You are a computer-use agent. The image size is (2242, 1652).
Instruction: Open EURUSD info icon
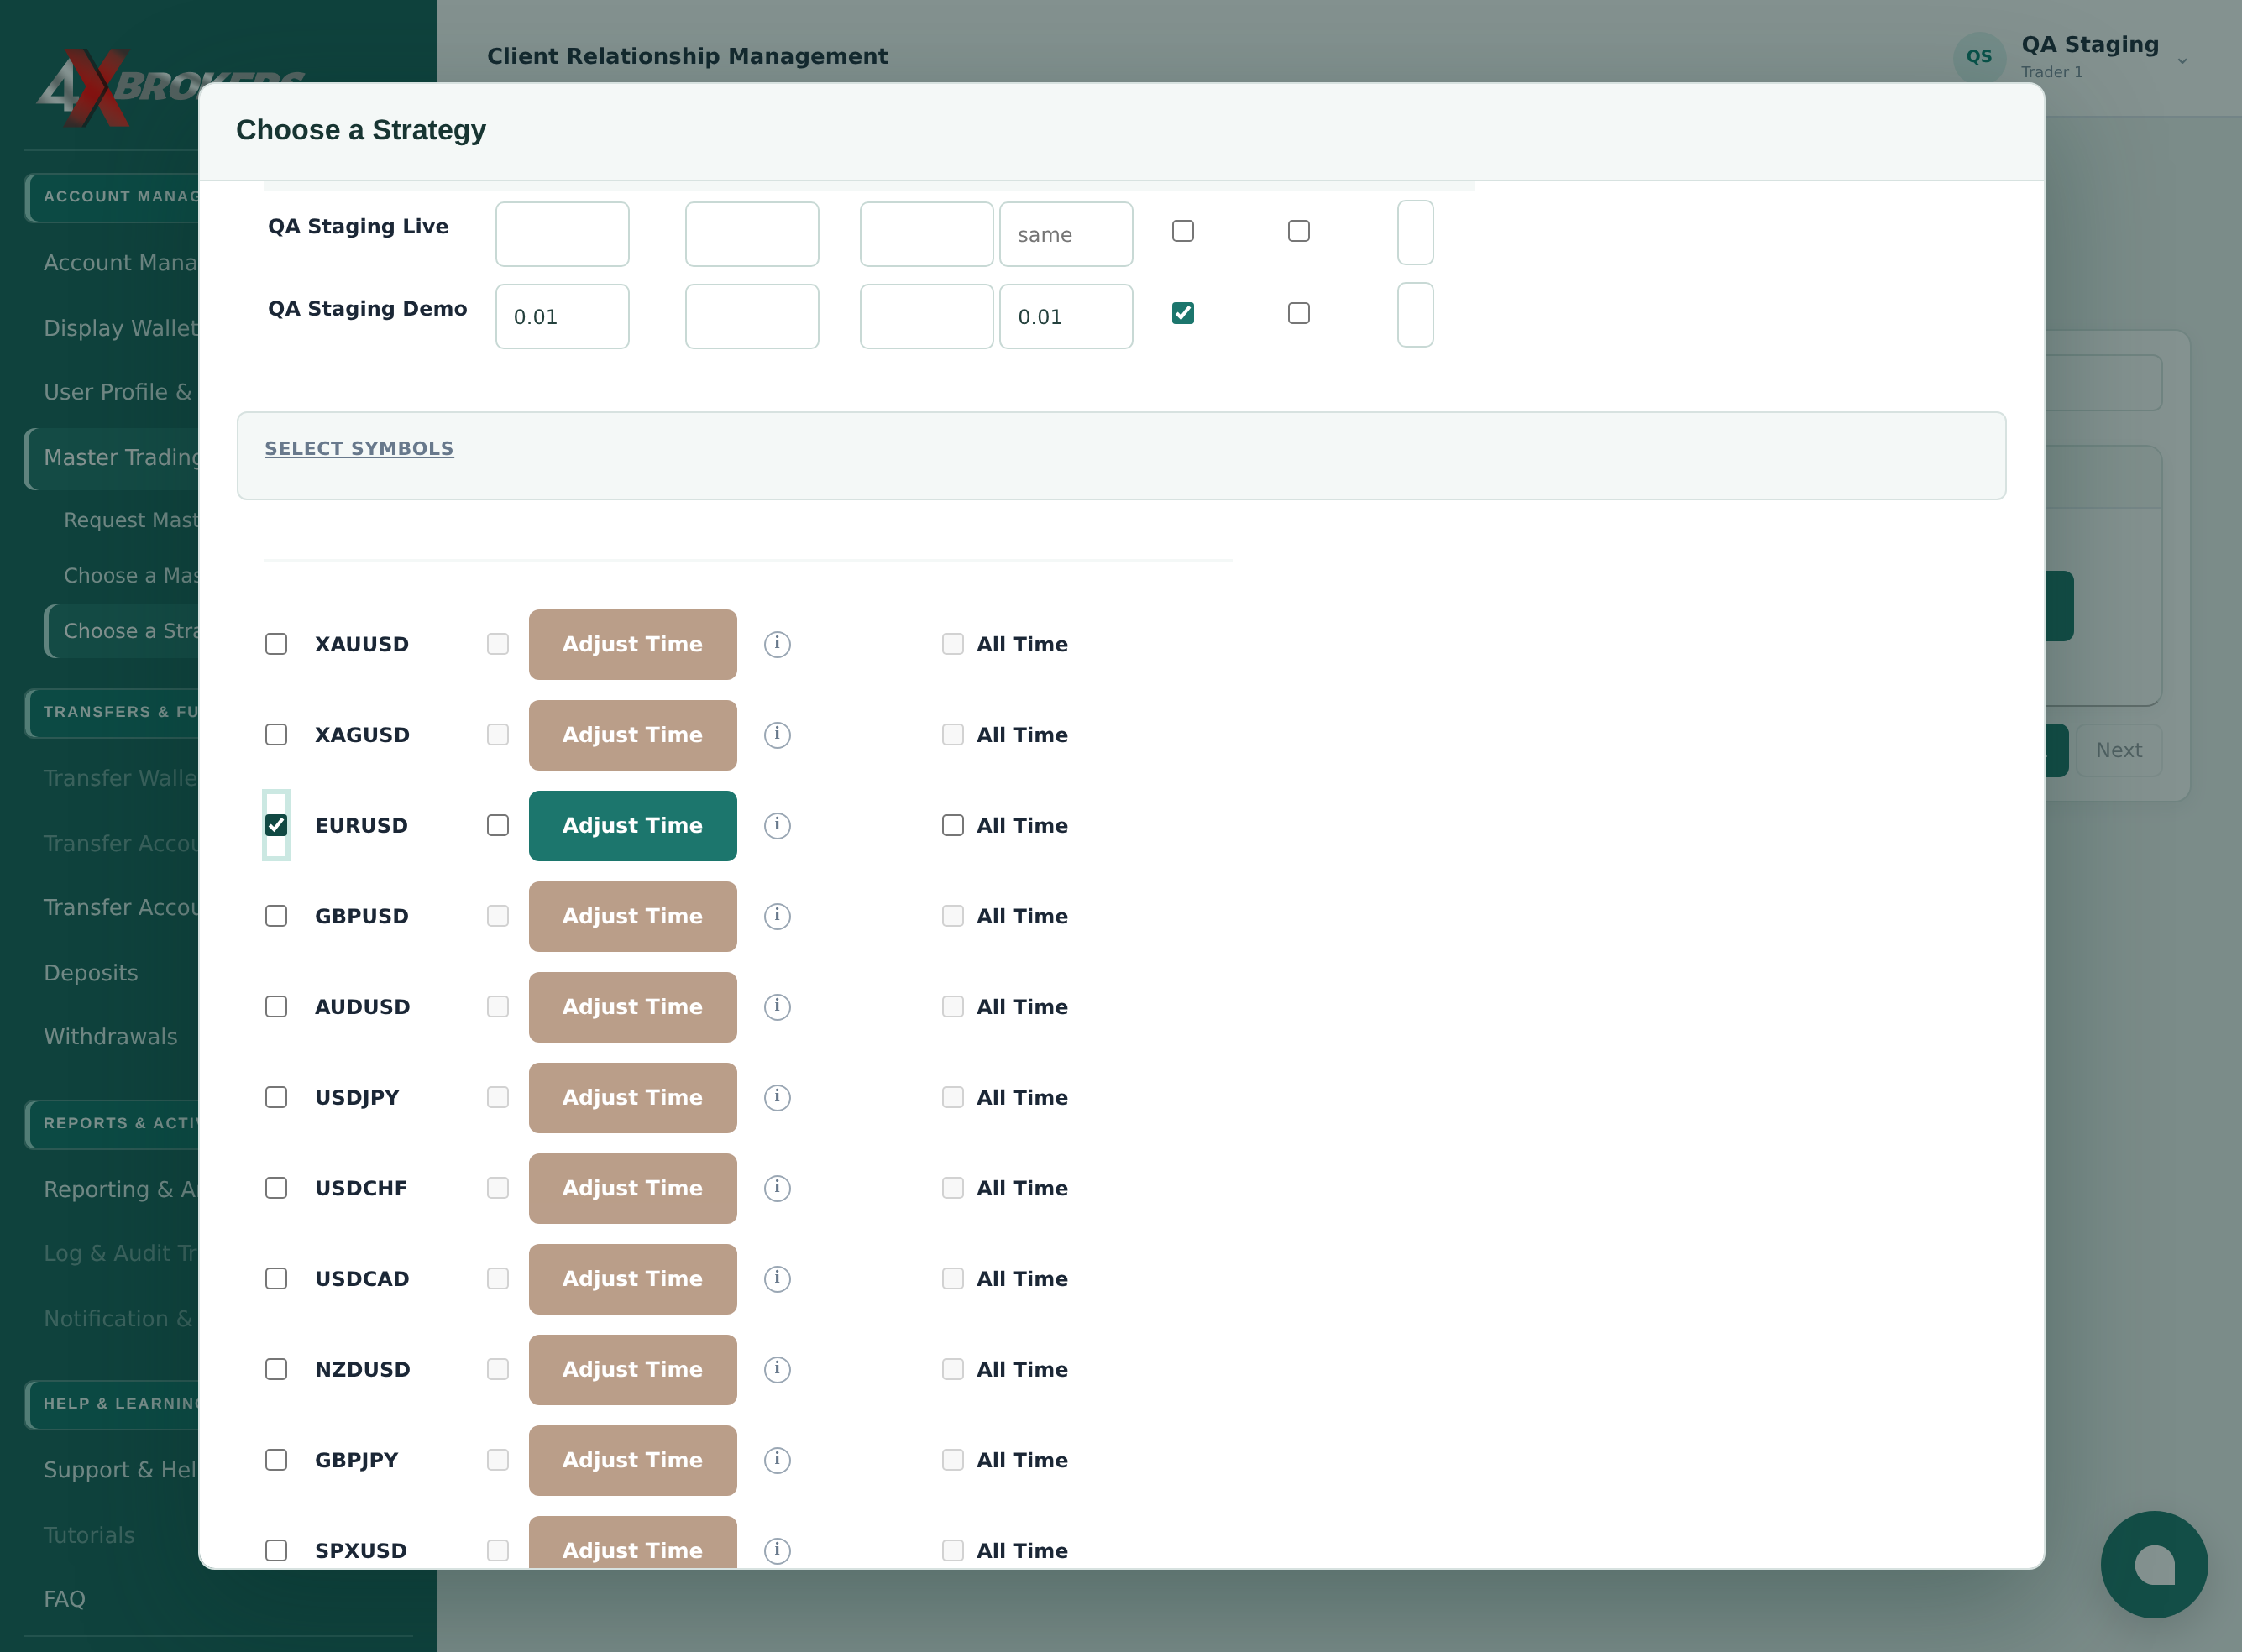click(778, 825)
